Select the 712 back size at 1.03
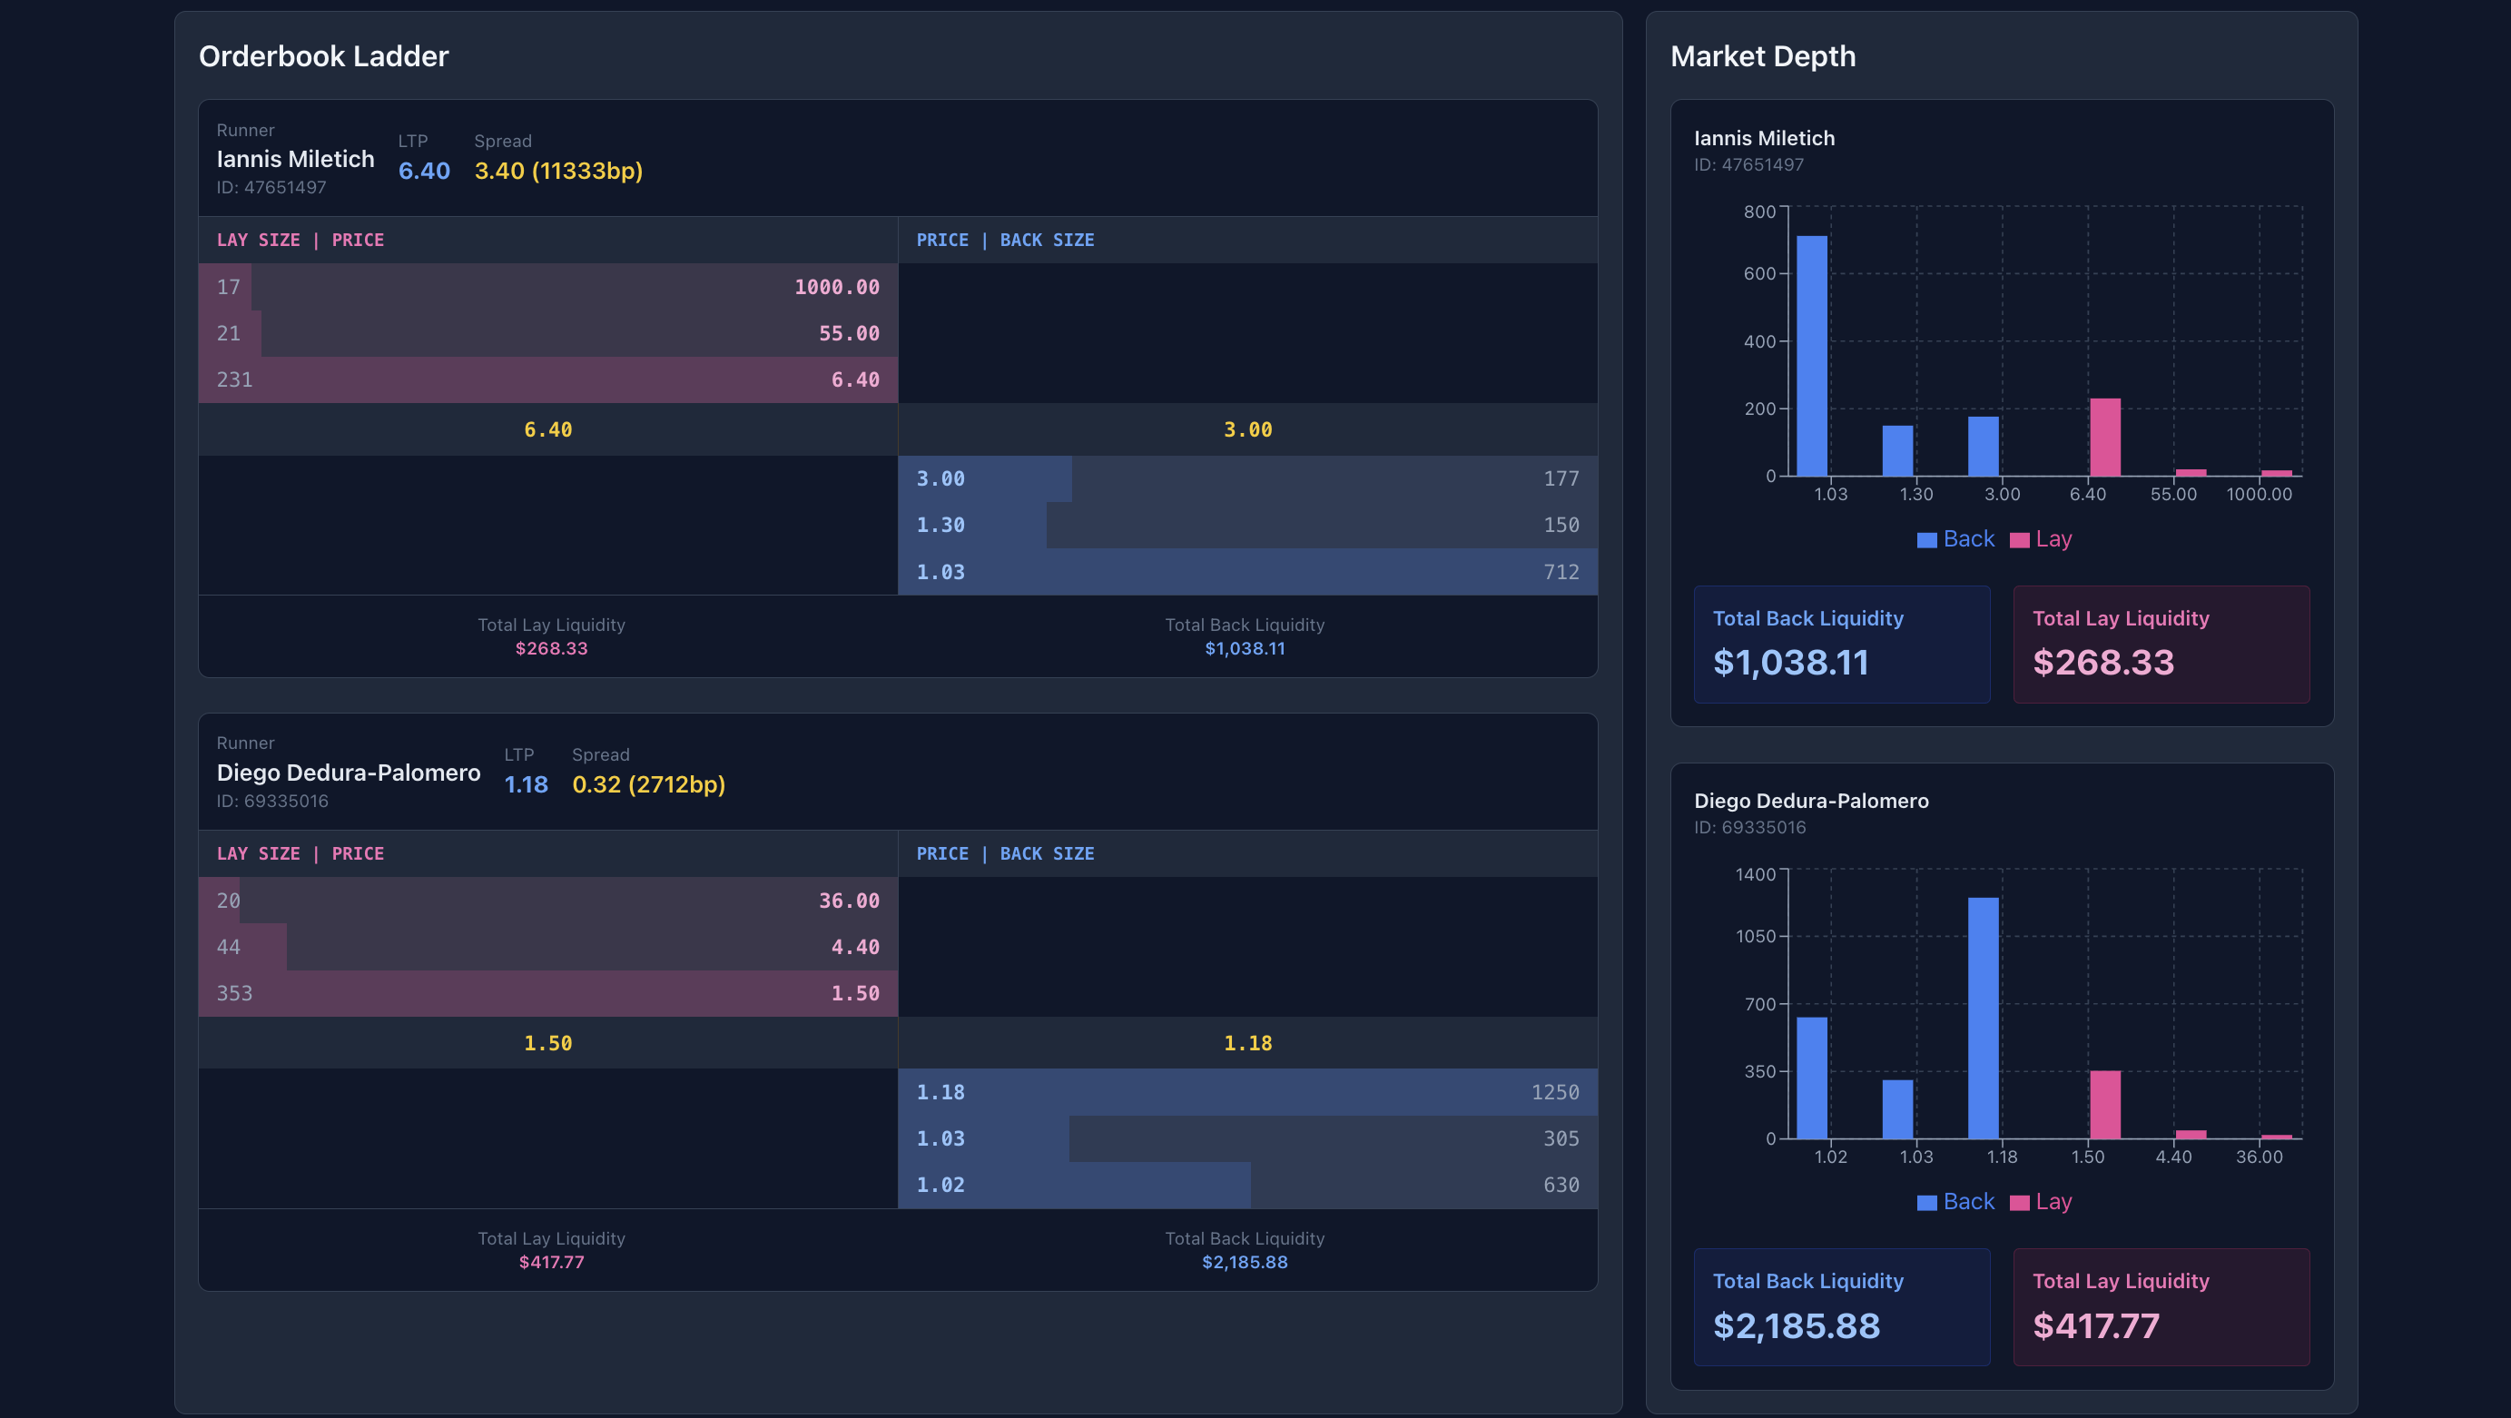The width and height of the screenshot is (2511, 1418). pyautogui.click(x=1561, y=572)
